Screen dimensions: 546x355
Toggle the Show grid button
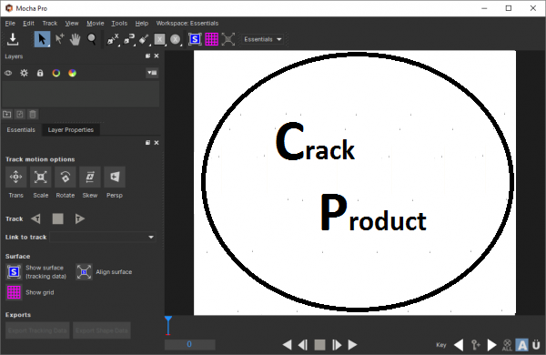click(x=14, y=292)
